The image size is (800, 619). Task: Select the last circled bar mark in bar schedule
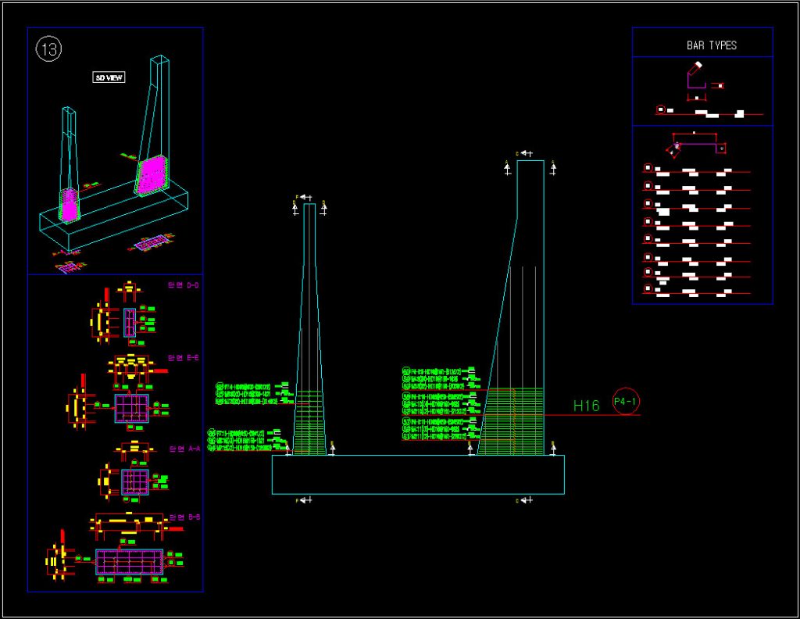[648, 289]
